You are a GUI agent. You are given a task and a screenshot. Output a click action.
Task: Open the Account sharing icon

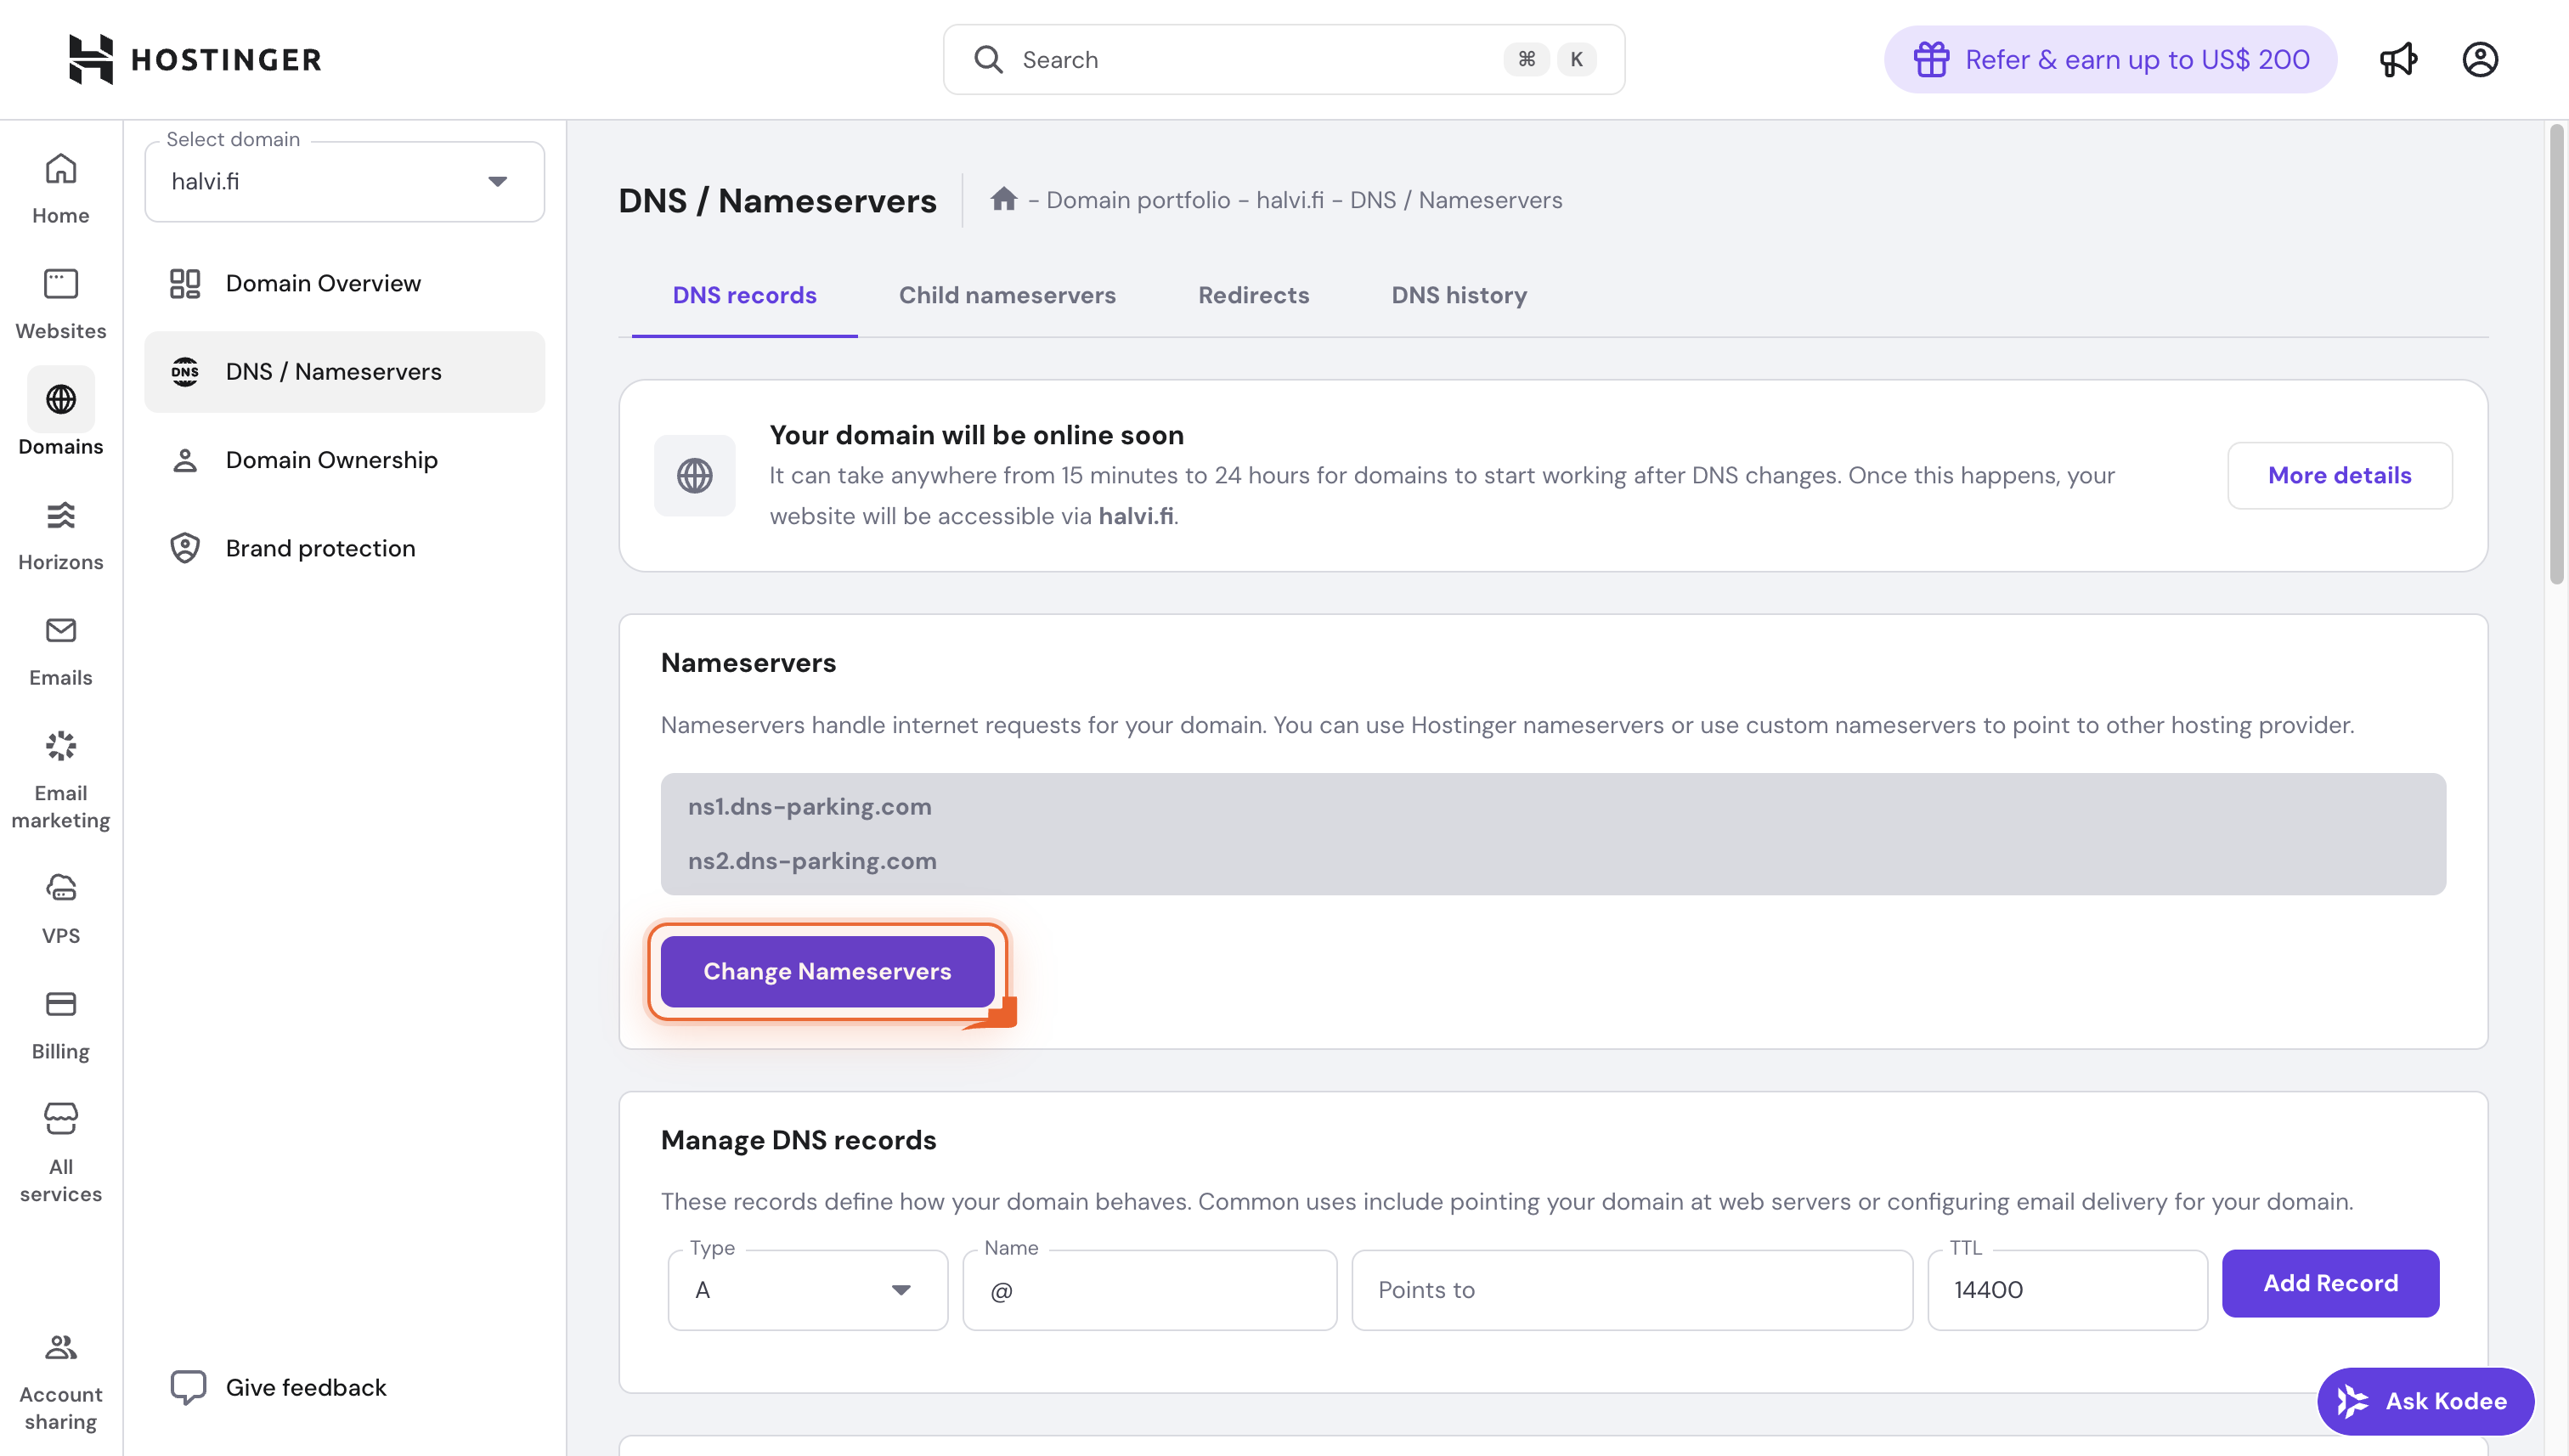pos(60,1347)
